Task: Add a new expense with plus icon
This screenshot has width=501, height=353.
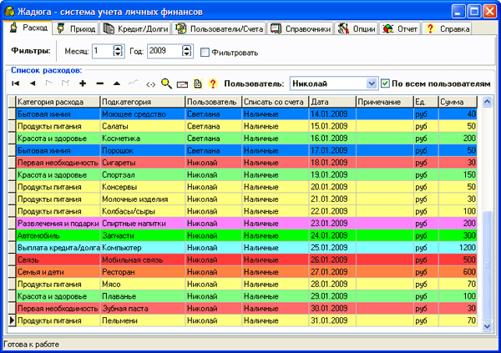Action: coord(83,84)
